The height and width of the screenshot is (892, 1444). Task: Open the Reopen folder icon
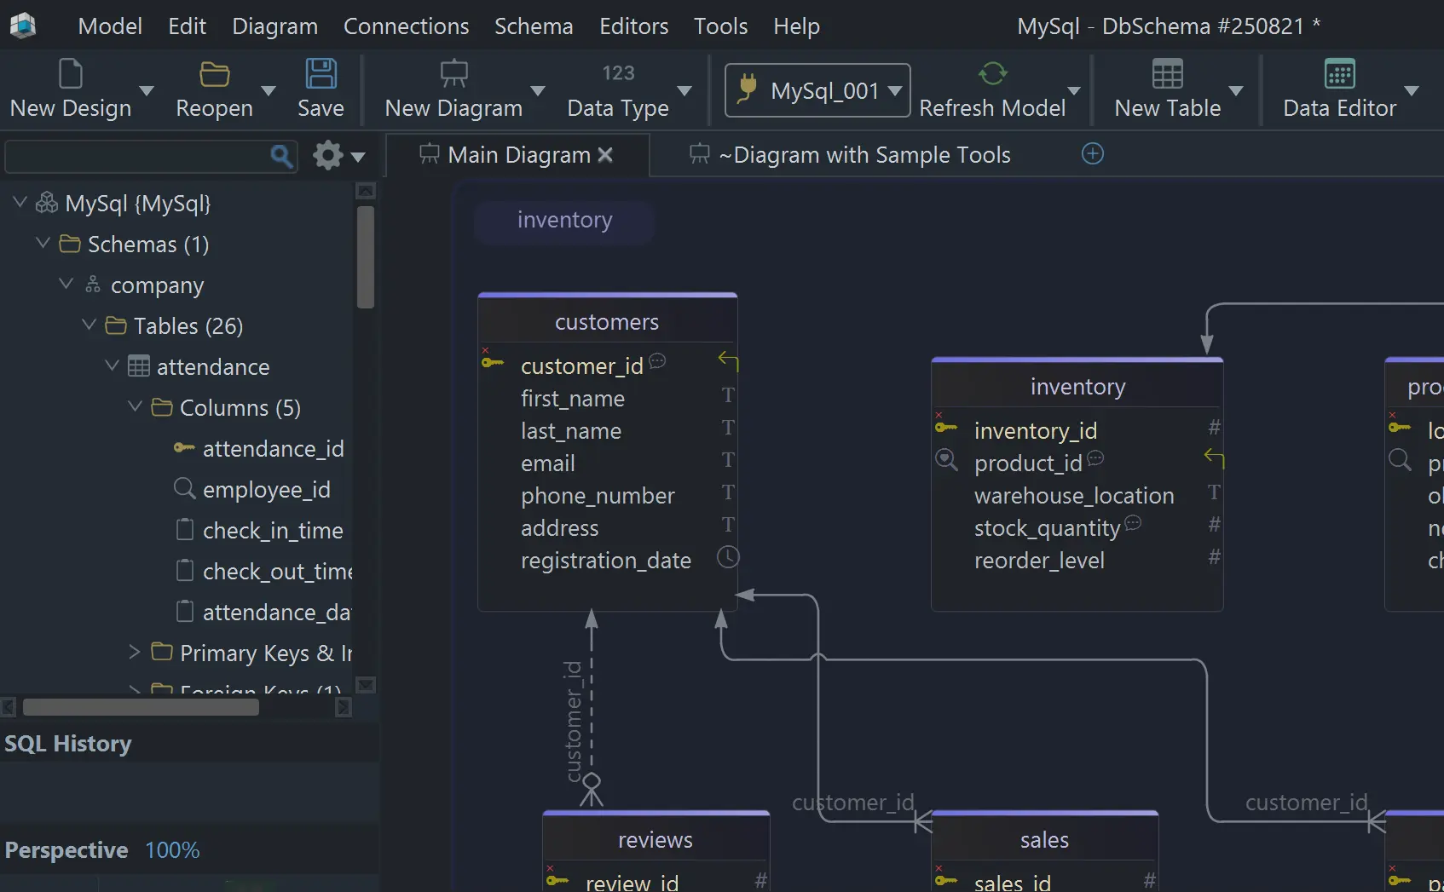point(214,74)
